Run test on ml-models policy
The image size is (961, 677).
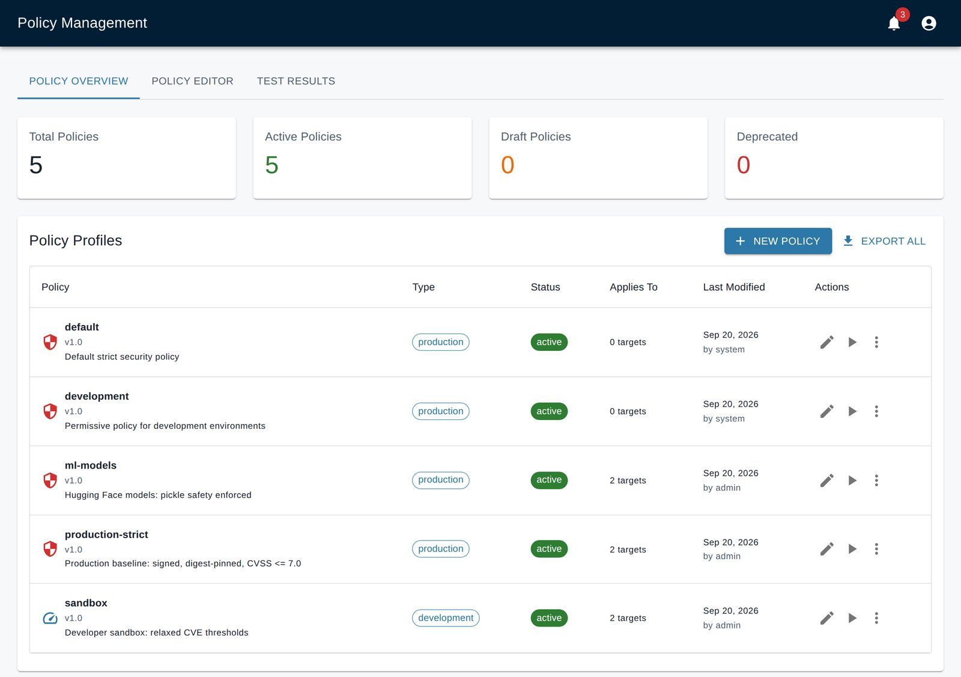tap(852, 481)
